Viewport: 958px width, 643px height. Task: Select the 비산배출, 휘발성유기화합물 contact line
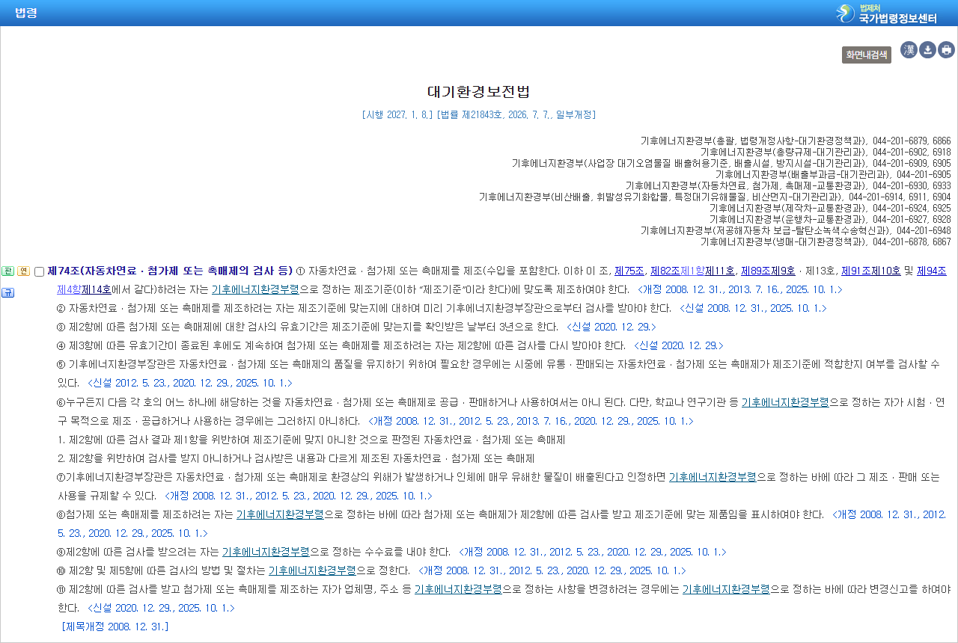tap(715, 197)
